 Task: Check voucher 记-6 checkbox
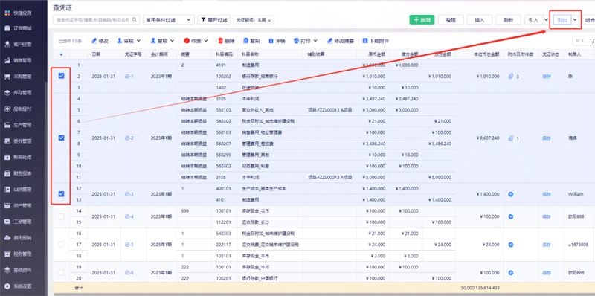61,272
